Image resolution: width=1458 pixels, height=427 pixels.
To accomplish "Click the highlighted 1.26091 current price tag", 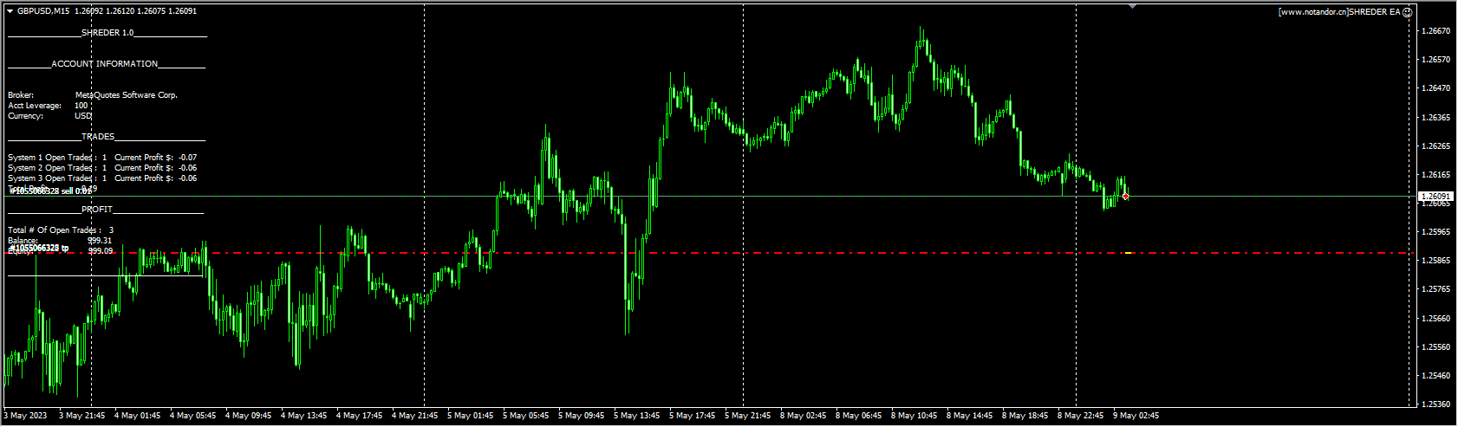I will tap(1436, 197).
